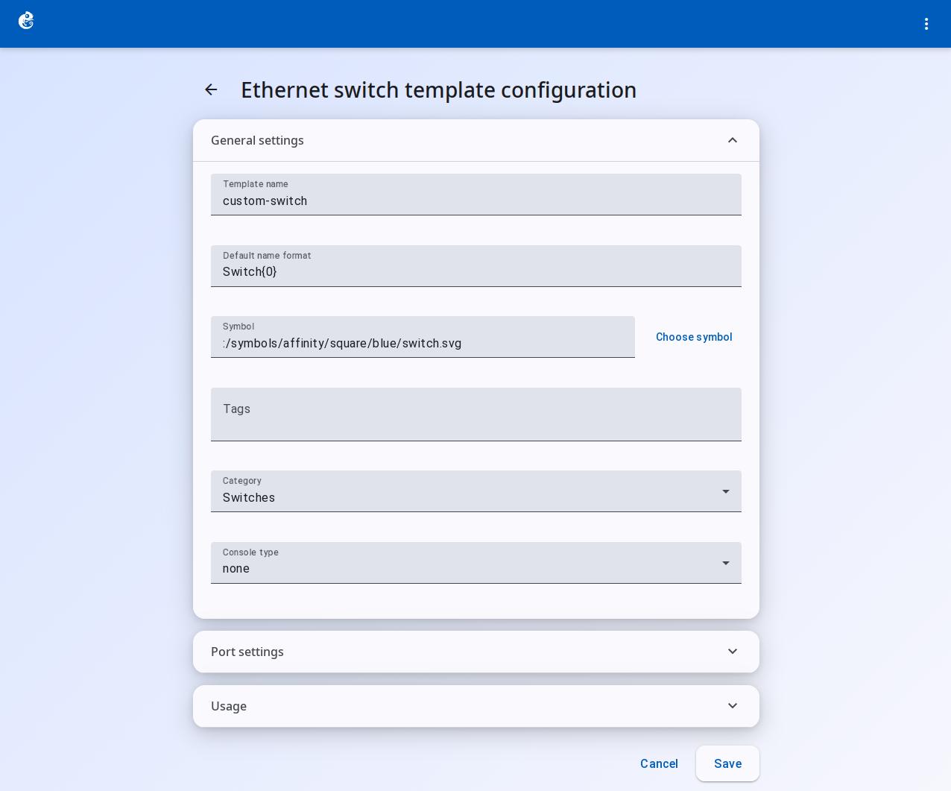The height and width of the screenshot is (791, 951).
Task: Cancel the template configuration changes
Action: tap(659, 763)
